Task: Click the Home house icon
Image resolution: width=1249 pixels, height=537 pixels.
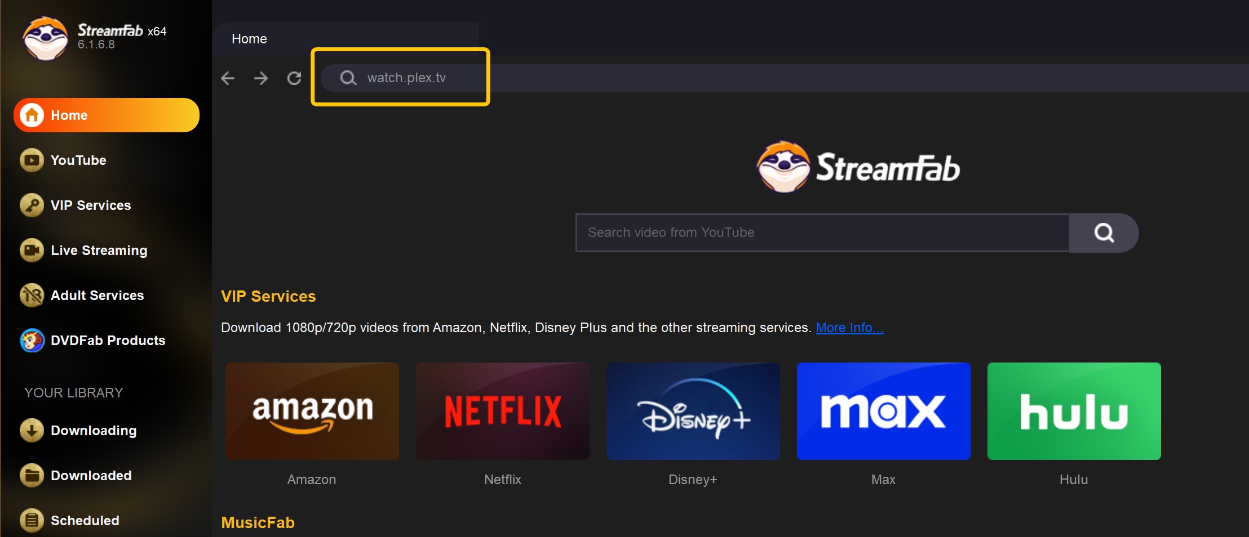Action: (x=32, y=115)
